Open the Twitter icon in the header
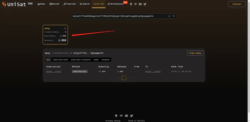Screen dimensions: 250x122 145,4
